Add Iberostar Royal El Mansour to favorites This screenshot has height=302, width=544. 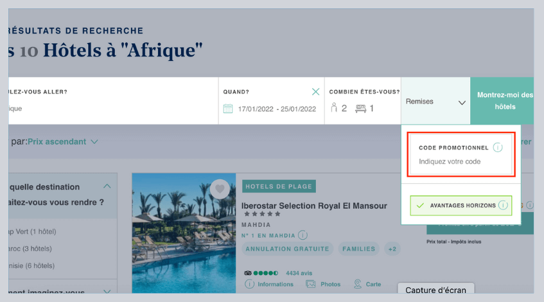[220, 189]
